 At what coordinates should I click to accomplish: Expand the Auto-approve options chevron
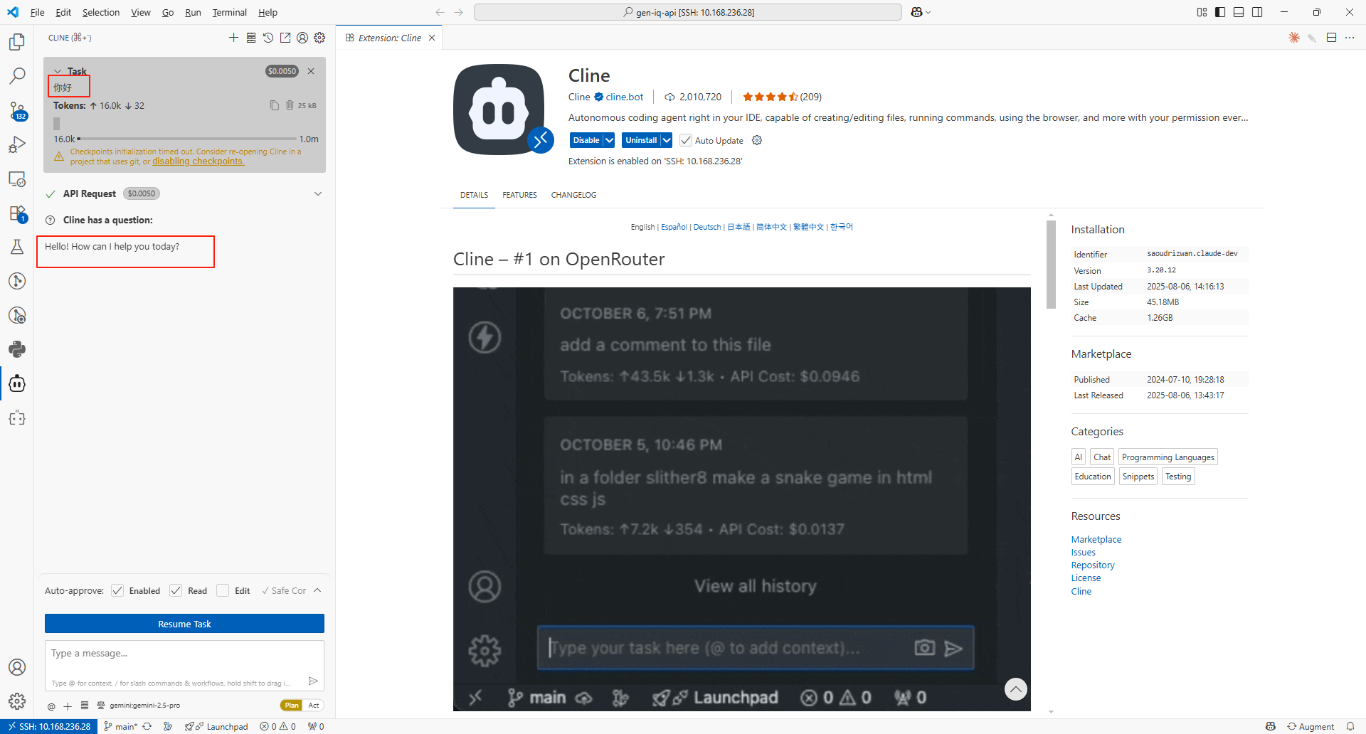pos(317,590)
